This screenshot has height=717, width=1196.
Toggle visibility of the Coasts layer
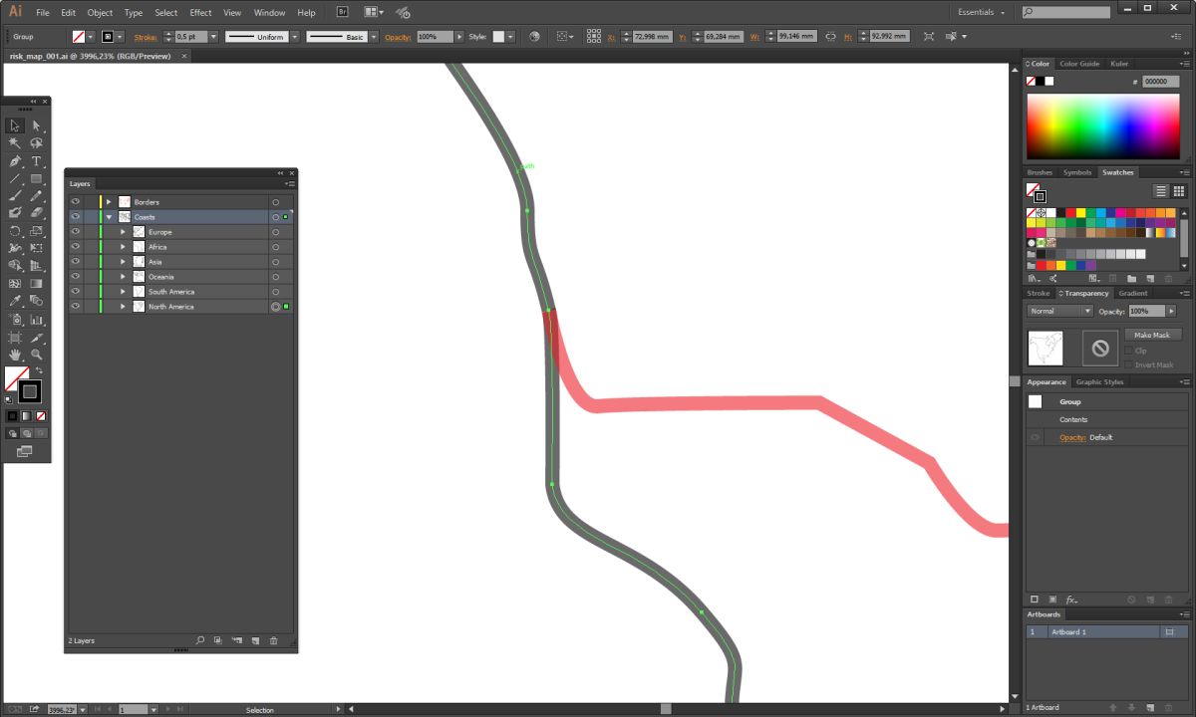click(x=75, y=217)
